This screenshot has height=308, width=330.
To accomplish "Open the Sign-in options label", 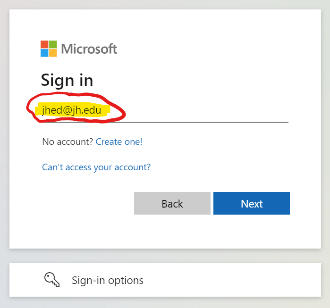I will click(108, 280).
